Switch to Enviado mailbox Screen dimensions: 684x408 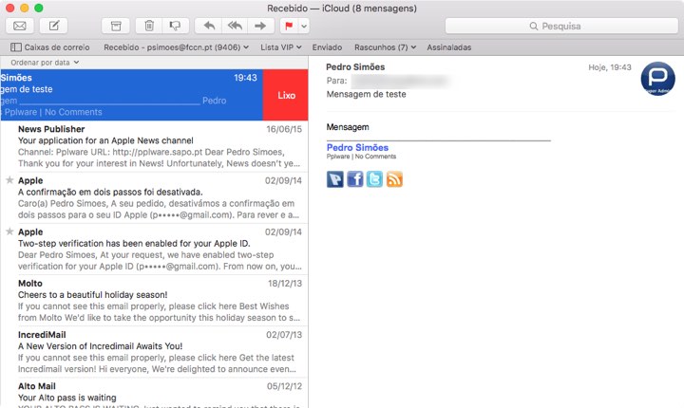pyautogui.click(x=327, y=47)
